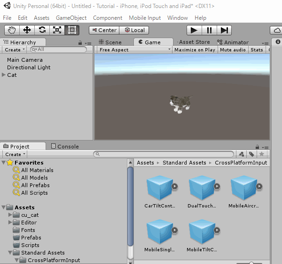Viewport: 282px width, 264px height.
Task: Select the MobileSingl... prefab
Action: point(160,236)
